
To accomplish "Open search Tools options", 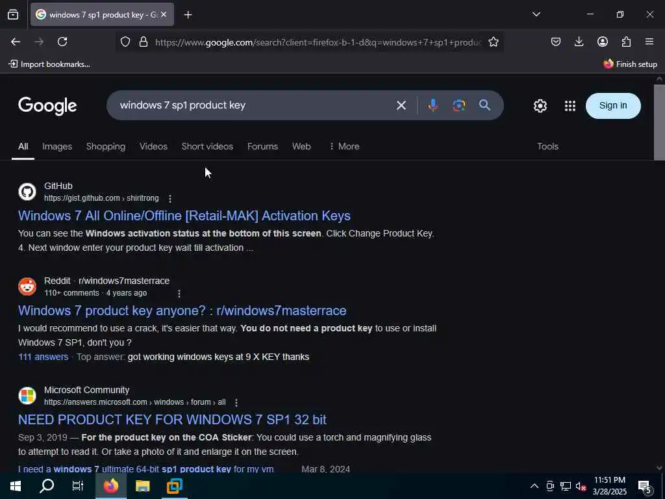I will [547, 146].
